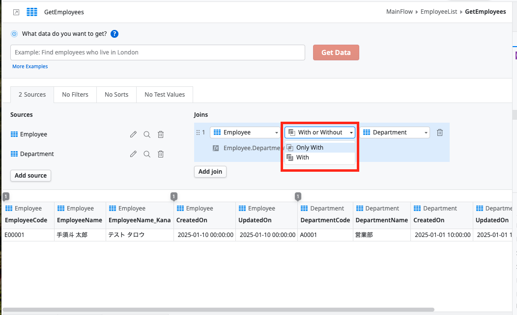Open the Employee dropdown in the join row
The image size is (517, 315).
tap(245, 132)
